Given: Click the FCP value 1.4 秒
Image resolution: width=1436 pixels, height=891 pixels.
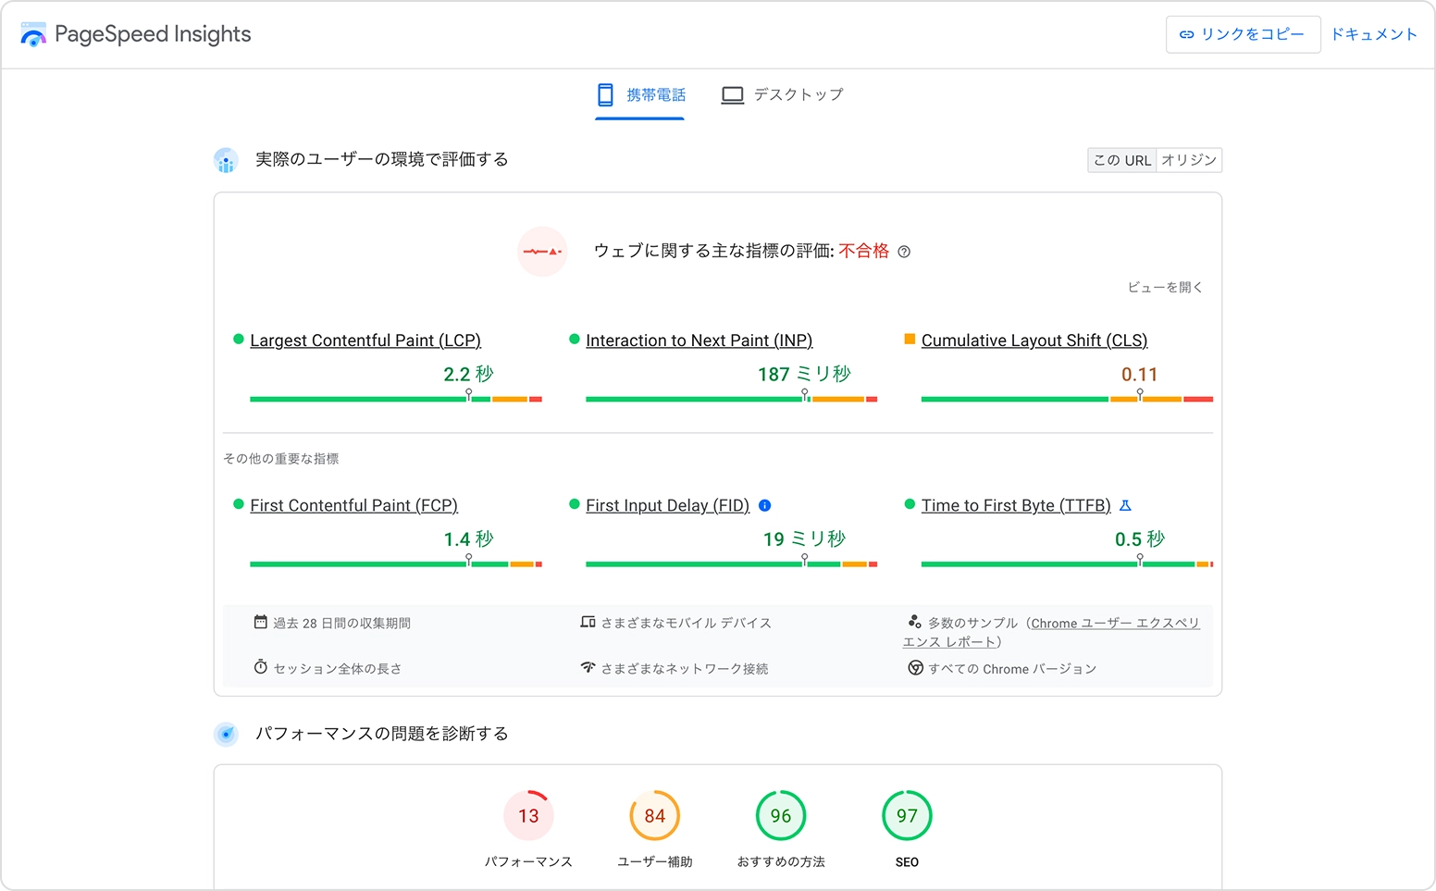Looking at the screenshot, I should tap(468, 538).
